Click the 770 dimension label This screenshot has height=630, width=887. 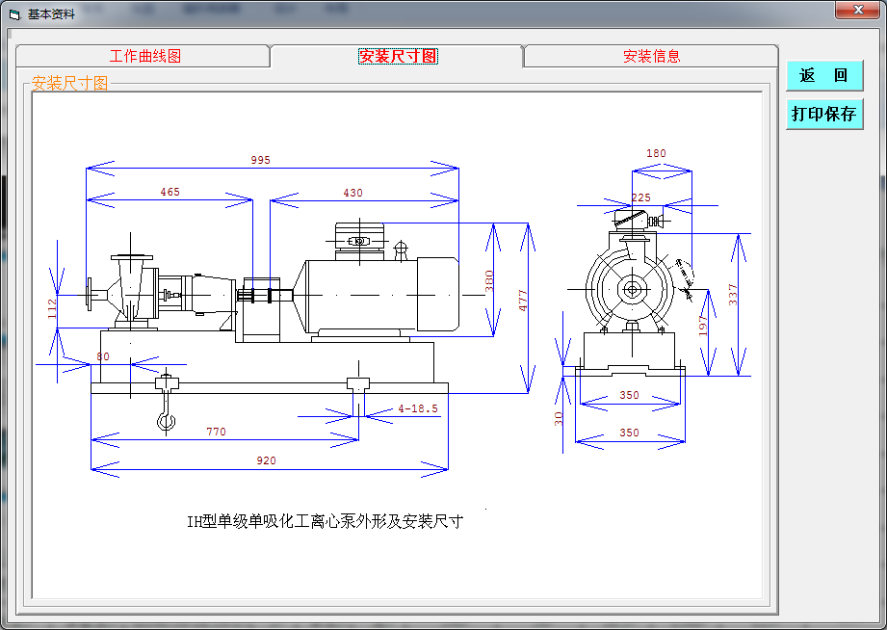click(x=216, y=432)
